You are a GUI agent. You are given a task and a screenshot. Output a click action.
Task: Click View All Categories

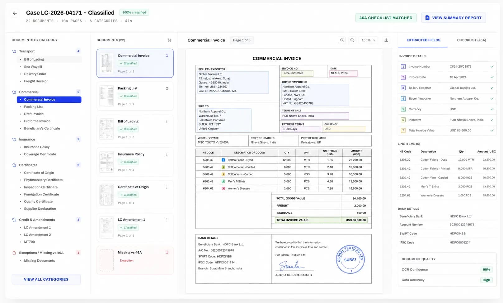point(46,279)
